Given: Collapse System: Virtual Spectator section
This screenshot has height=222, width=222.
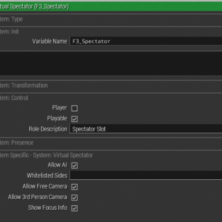Looking at the screenshot, I should (111, 155).
